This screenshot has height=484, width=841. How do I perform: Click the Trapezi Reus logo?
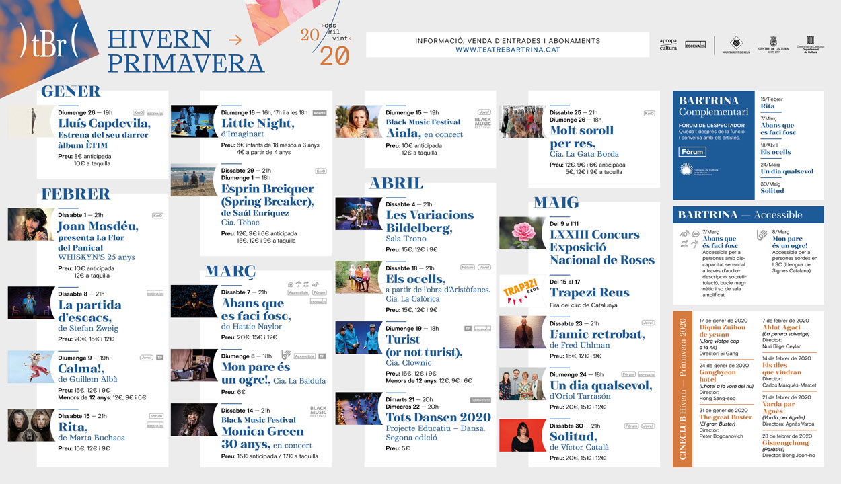click(x=522, y=291)
